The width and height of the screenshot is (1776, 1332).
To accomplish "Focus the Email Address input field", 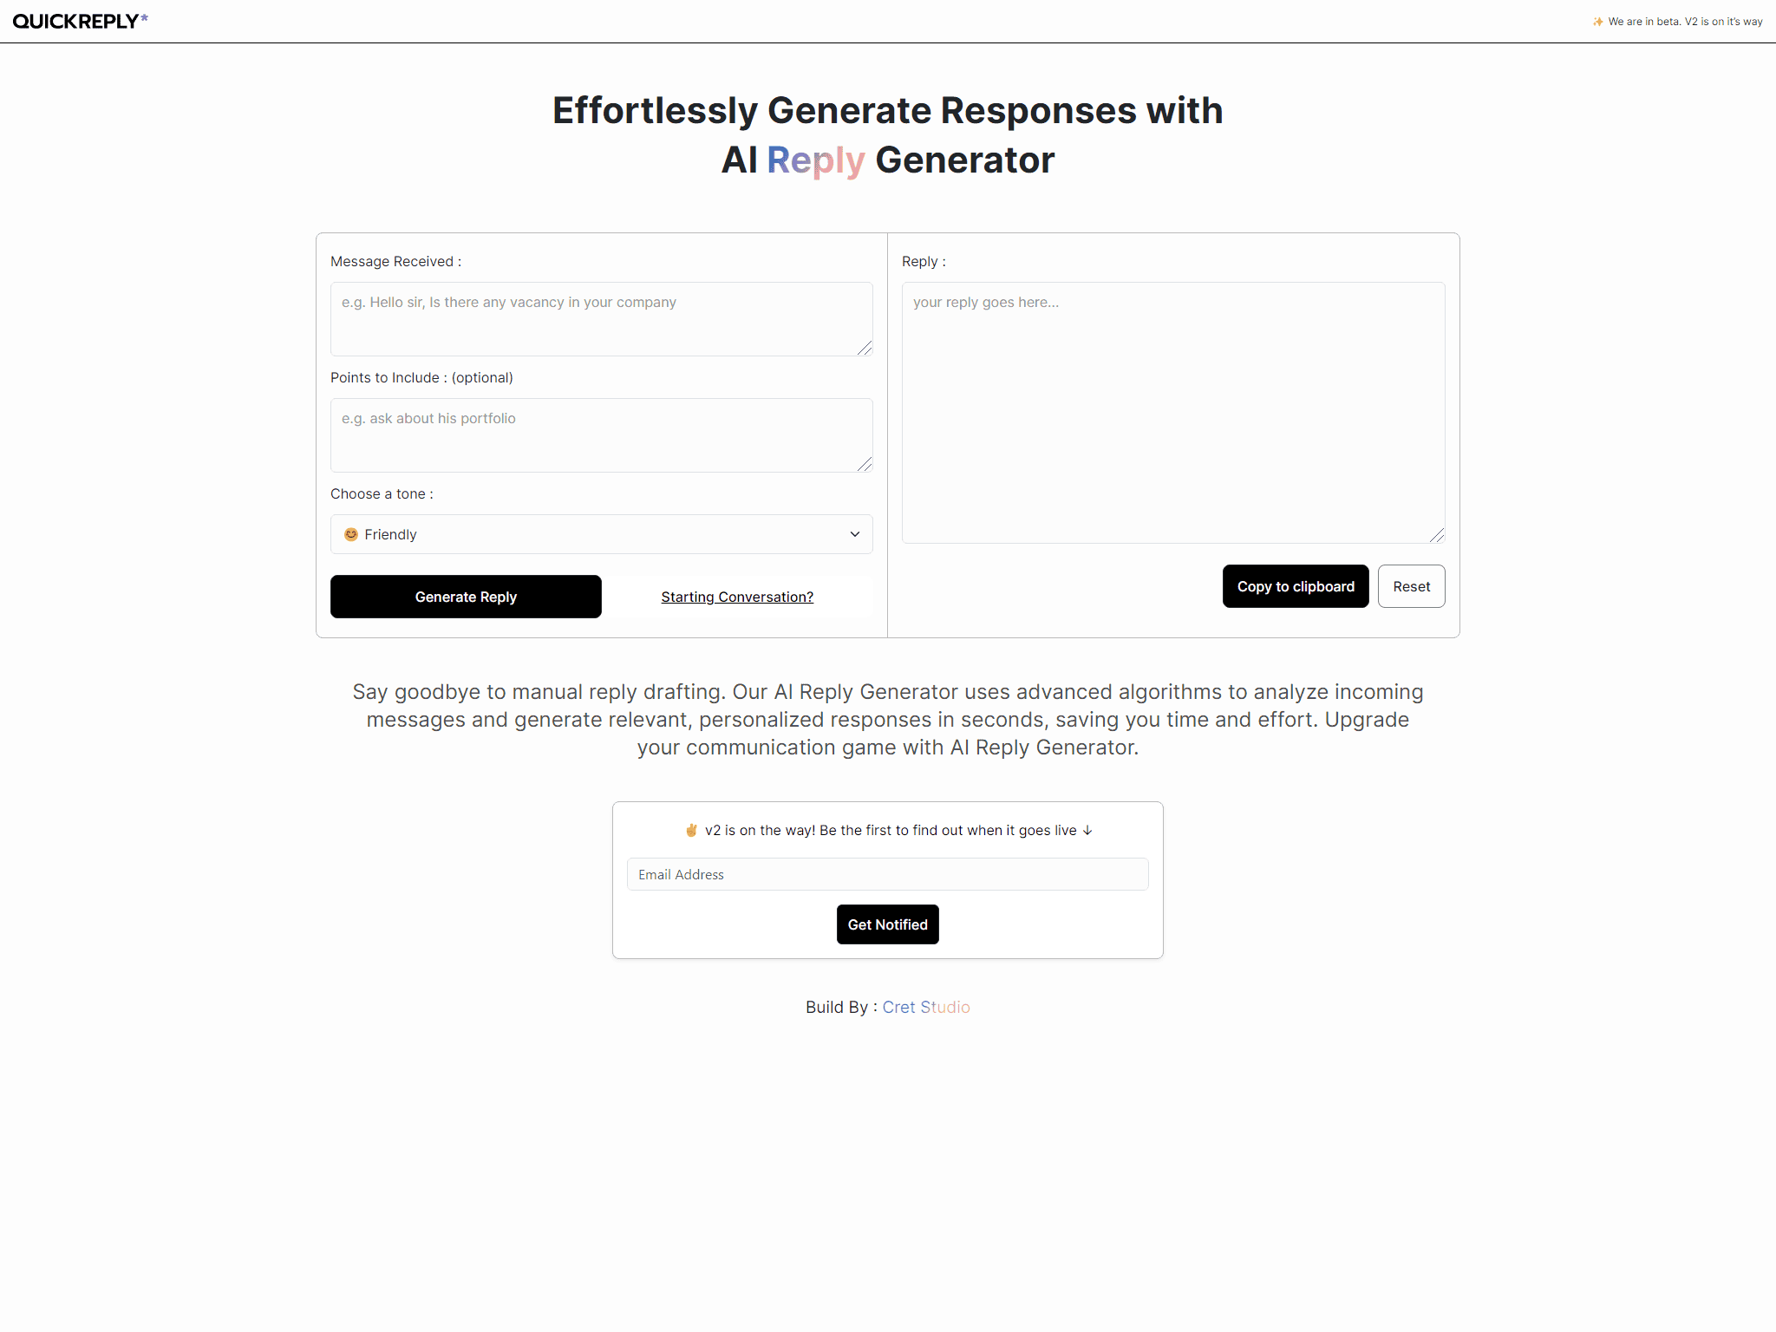I will click(888, 874).
